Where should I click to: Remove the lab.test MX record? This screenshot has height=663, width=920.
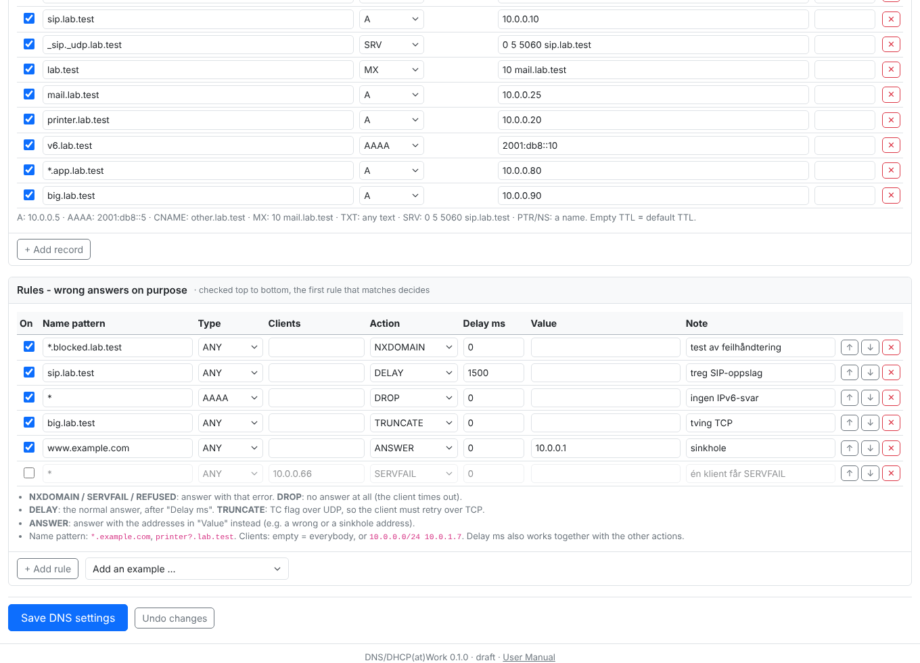[891, 70]
